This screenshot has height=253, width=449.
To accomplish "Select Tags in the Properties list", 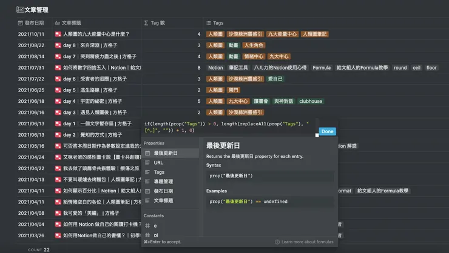I will (x=170, y=172).
